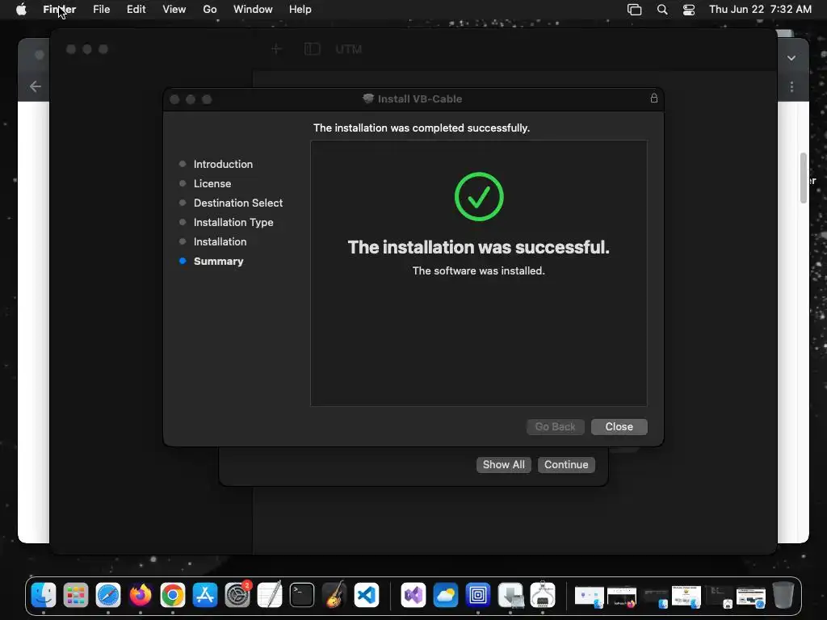Screen dimensions: 827x620
Task: Open Google Chrome from the Dock
Action: tap(173, 595)
